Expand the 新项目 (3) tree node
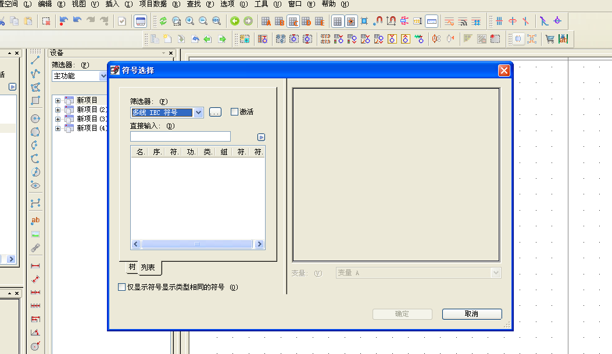612x354 pixels. (x=58, y=120)
